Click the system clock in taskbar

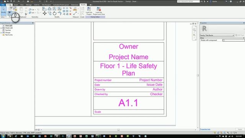(x=239, y=136)
